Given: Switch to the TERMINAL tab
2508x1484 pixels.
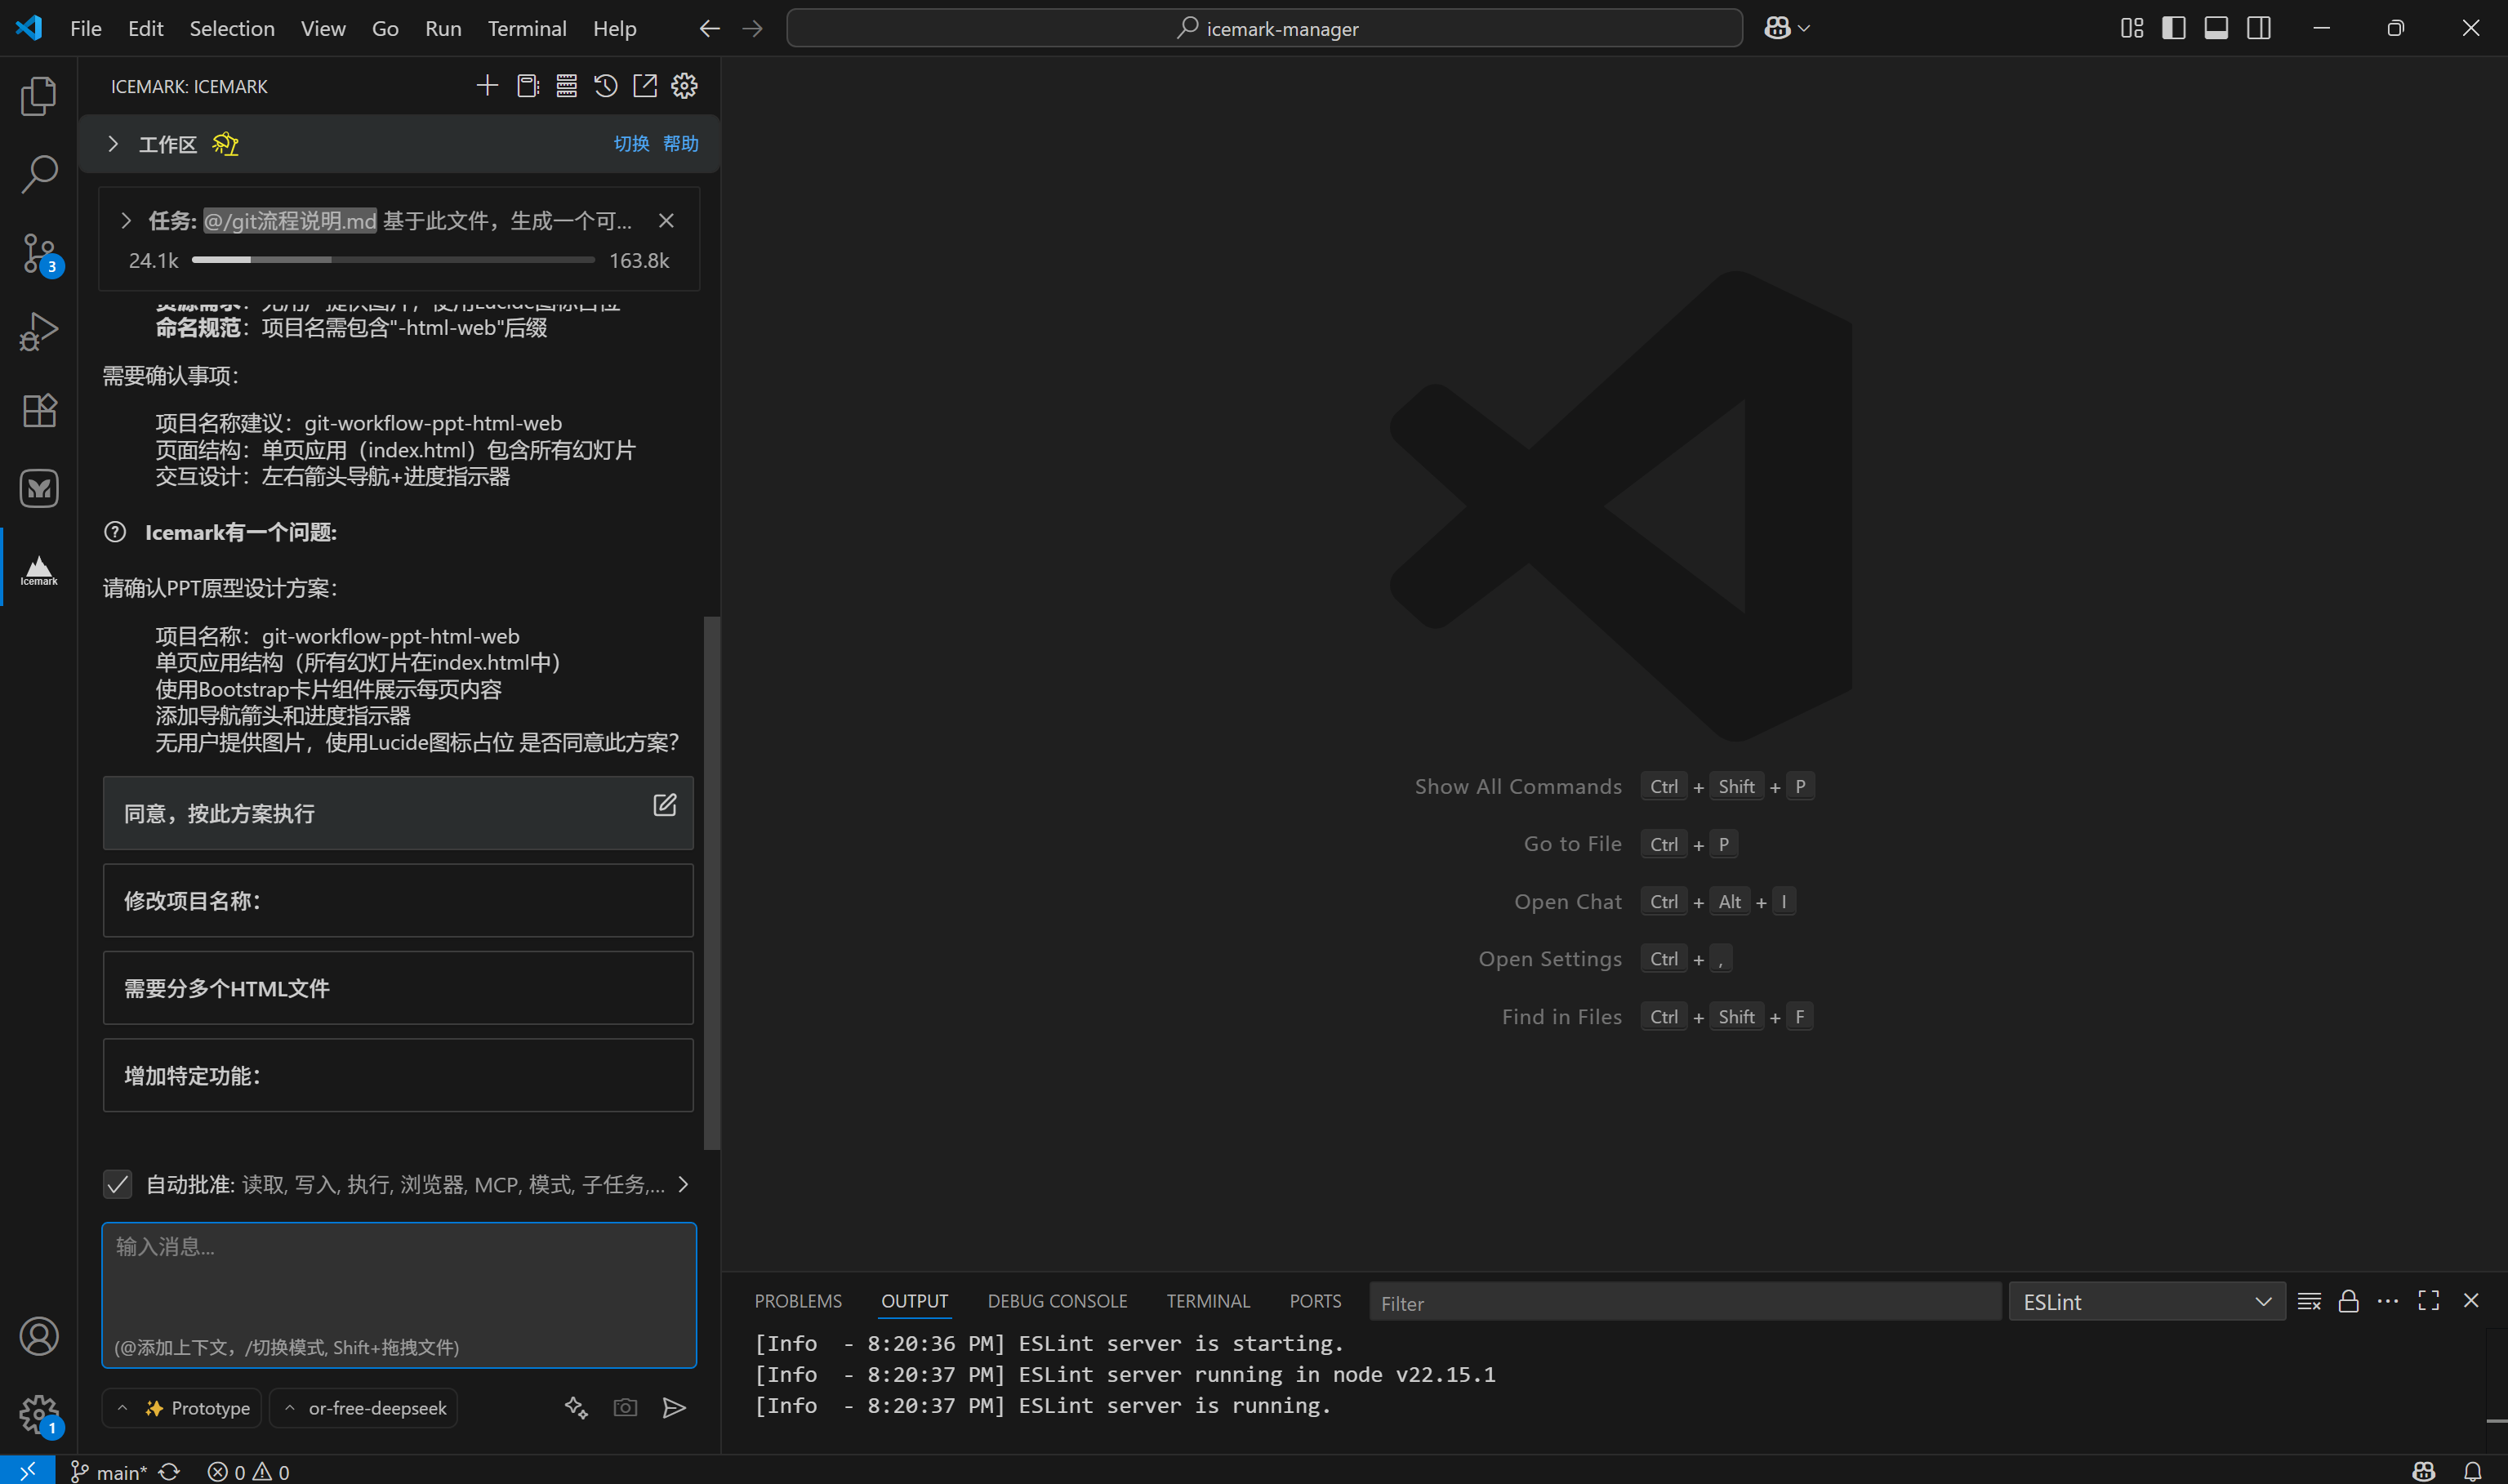Looking at the screenshot, I should [x=1208, y=1301].
